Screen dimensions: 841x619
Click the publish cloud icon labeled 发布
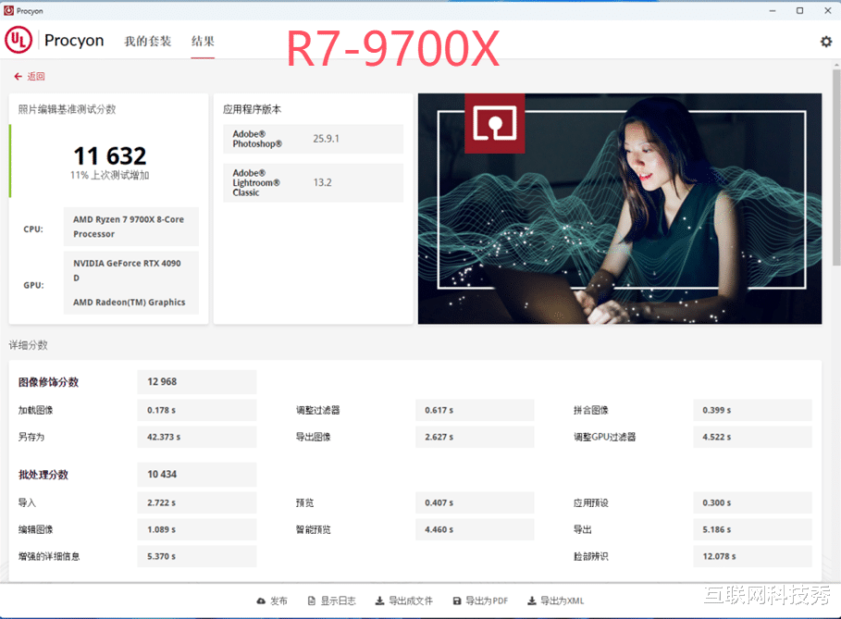coord(262,600)
